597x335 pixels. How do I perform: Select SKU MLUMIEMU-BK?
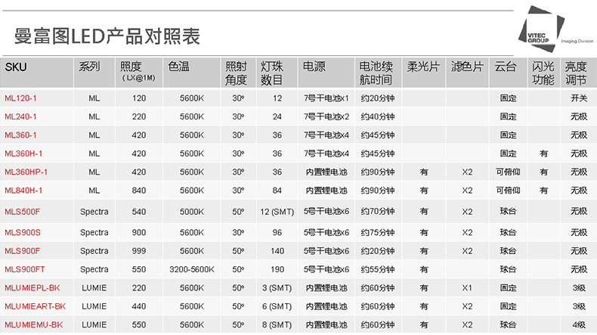(x=34, y=325)
